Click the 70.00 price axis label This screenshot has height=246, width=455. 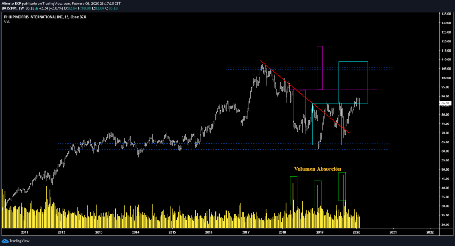[x=446, y=133]
